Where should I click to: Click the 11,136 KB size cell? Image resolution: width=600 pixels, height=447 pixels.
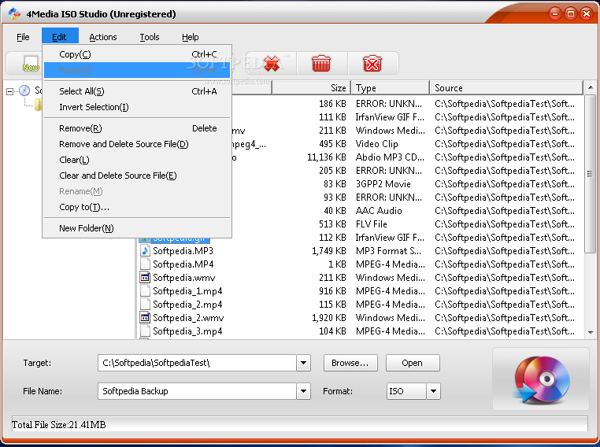pos(327,157)
